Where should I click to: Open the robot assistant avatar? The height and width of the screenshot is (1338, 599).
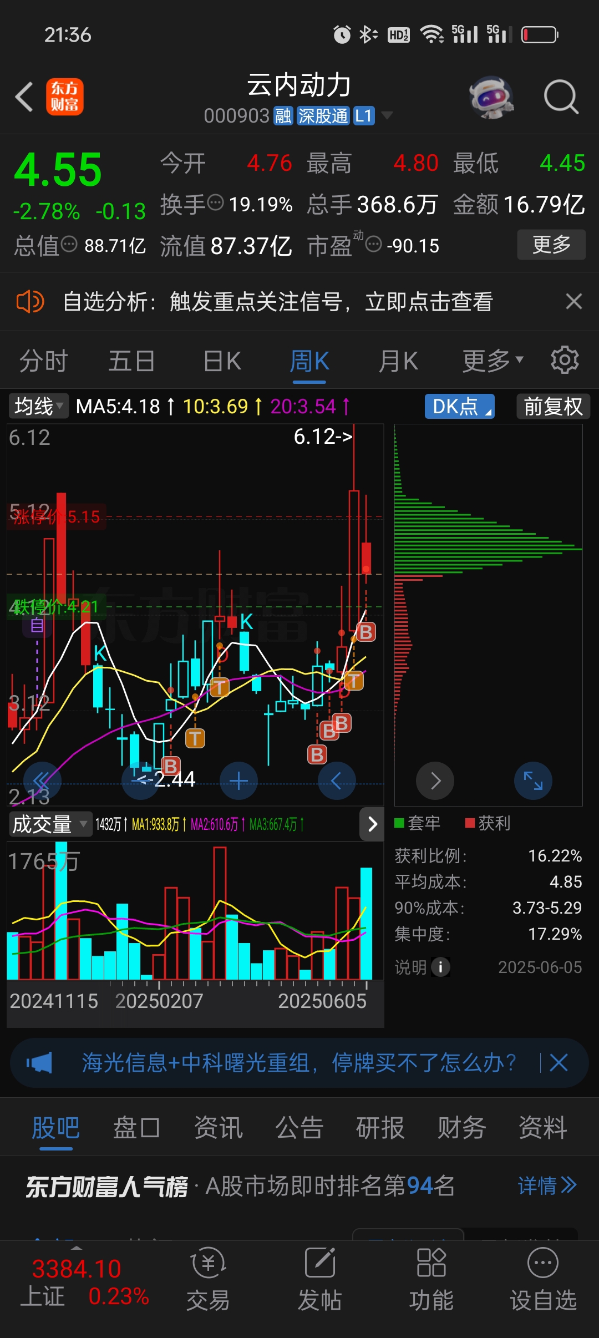click(491, 98)
